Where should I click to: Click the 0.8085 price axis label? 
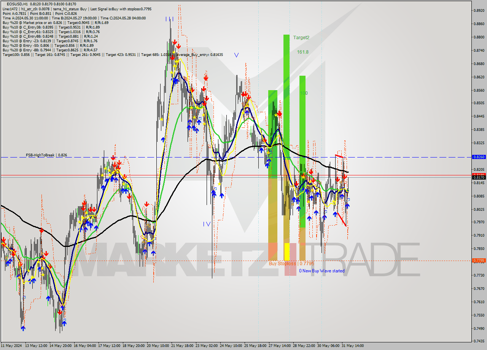(x=478, y=196)
